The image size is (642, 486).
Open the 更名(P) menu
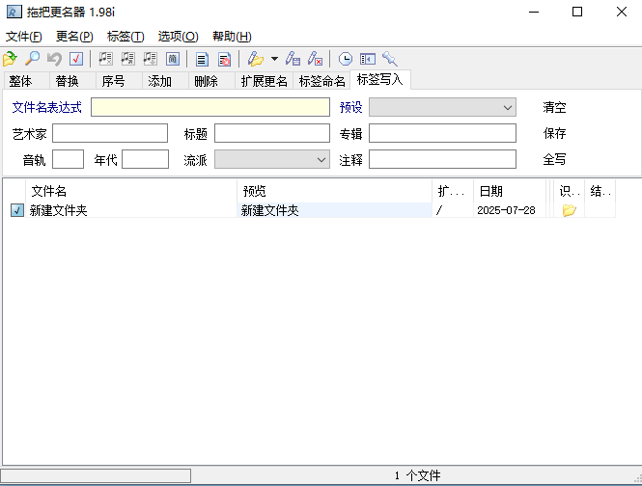click(x=74, y=37)
